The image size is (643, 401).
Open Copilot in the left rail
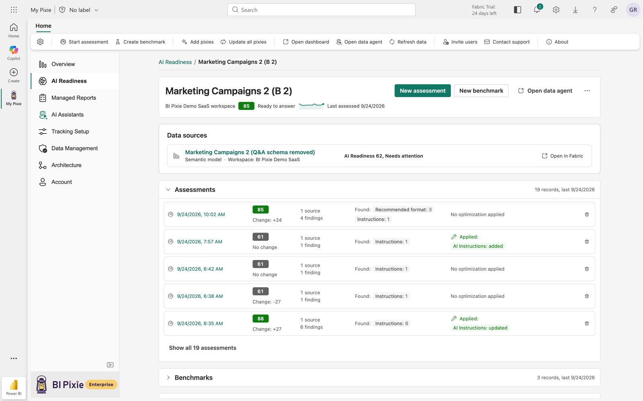(14, 53)
